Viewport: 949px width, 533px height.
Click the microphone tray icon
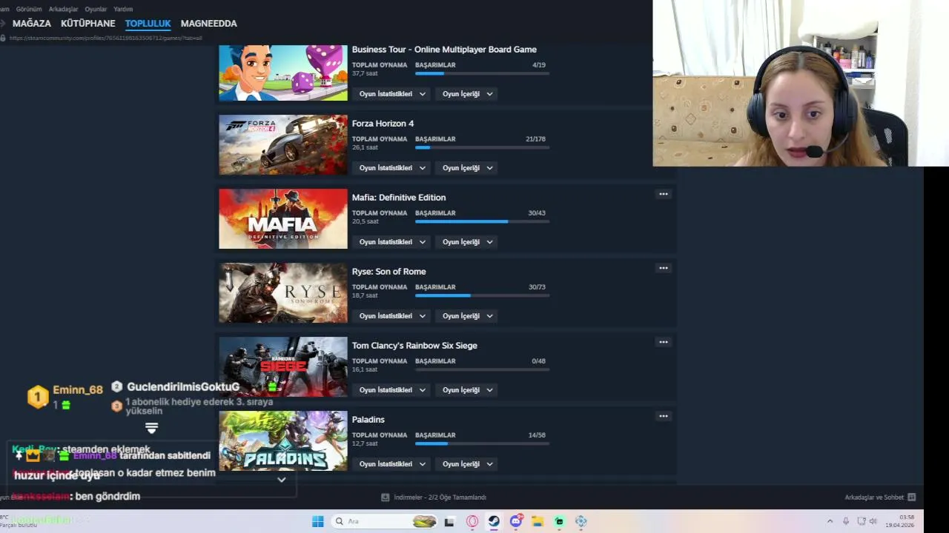(846, 521)
